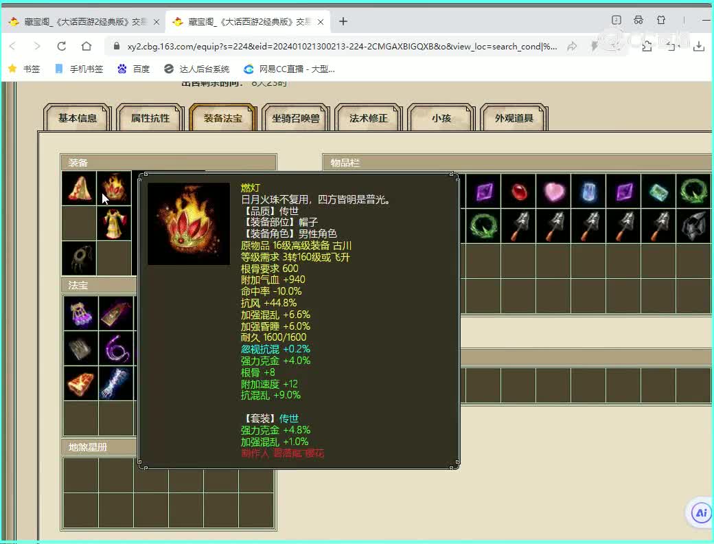Click the large 燃灯 crown image in tooltip
The height and width of the screenshot is (544, 714).
click(x=189, y=224)
